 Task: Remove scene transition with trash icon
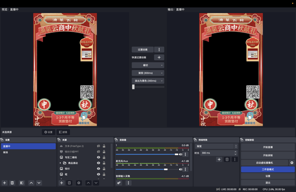pos(227,159)
